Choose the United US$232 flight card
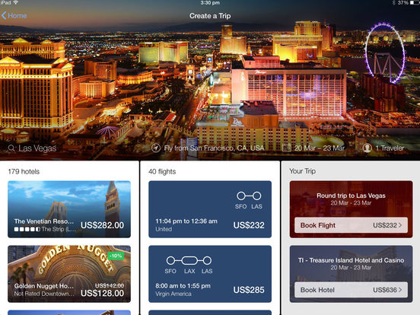420x315 pixels. (x=210, y=209)
